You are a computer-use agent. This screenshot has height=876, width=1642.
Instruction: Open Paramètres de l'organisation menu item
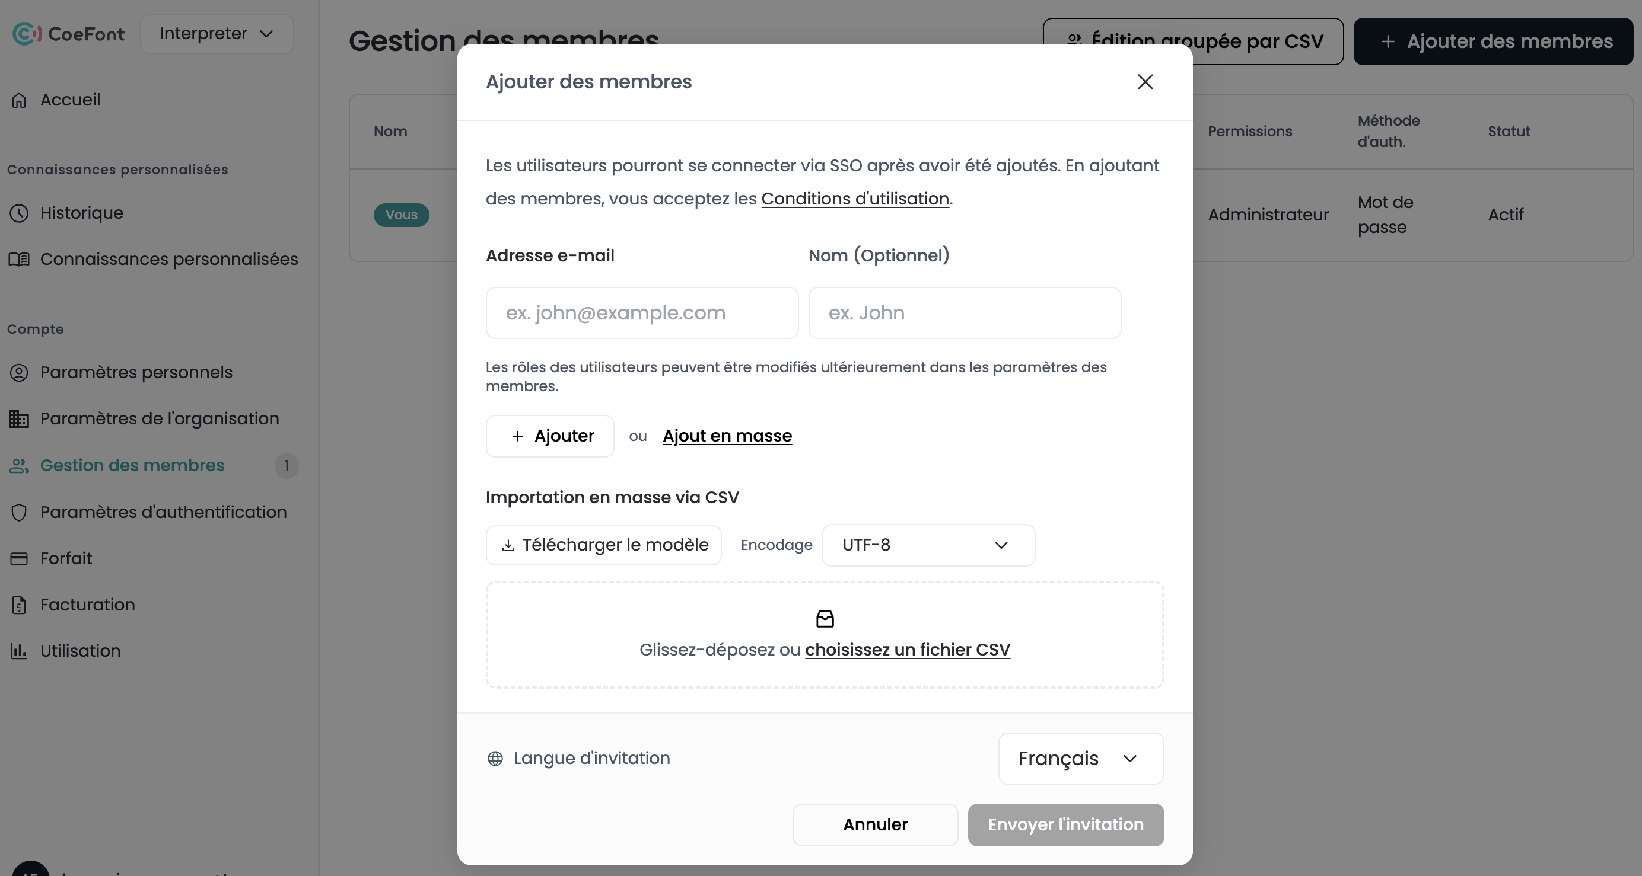pyautogui.click(x=160, y=418)
